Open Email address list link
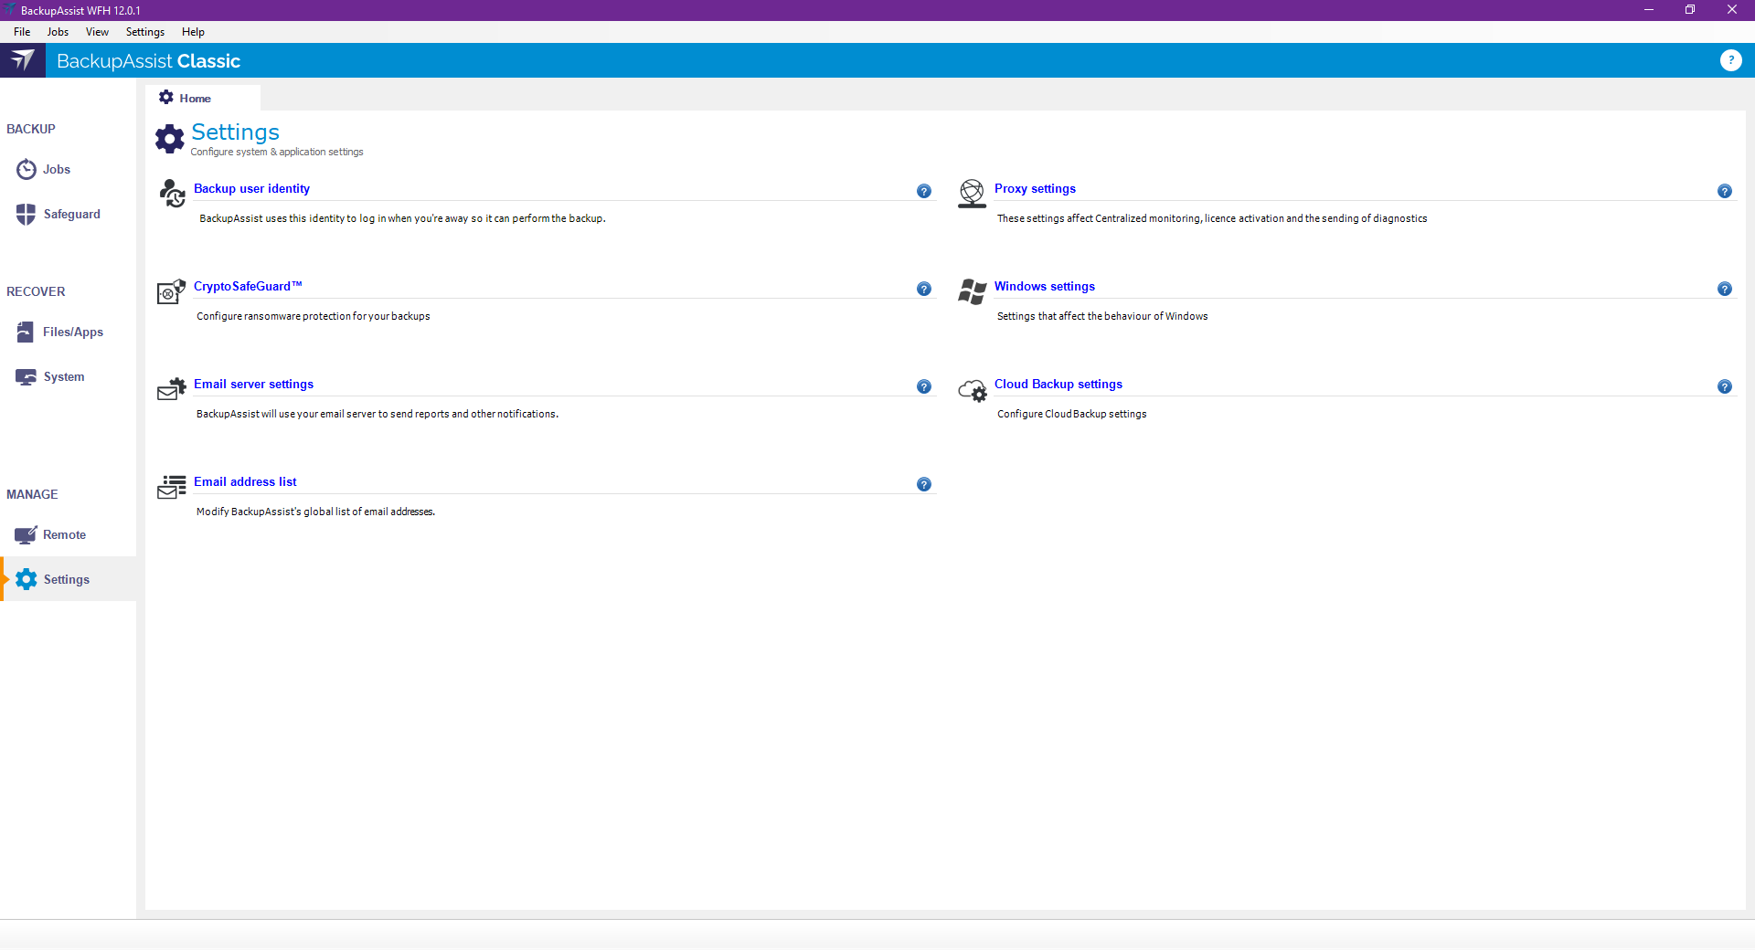 pos(245,481)
